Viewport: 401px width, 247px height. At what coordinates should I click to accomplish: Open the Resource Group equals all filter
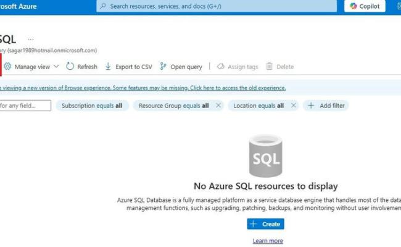tap(174, 106)
